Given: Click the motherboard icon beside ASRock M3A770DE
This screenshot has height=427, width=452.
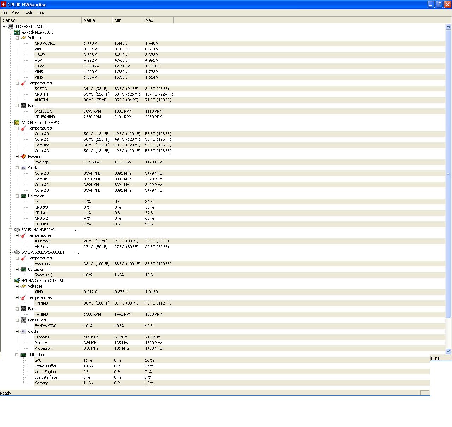Looking at the screenshot, I should pyautogui.click(x=17, y=32).
